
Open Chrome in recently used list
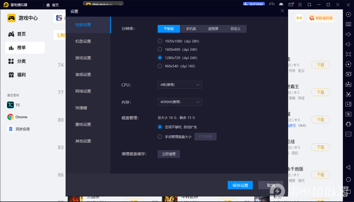(17, 117)
